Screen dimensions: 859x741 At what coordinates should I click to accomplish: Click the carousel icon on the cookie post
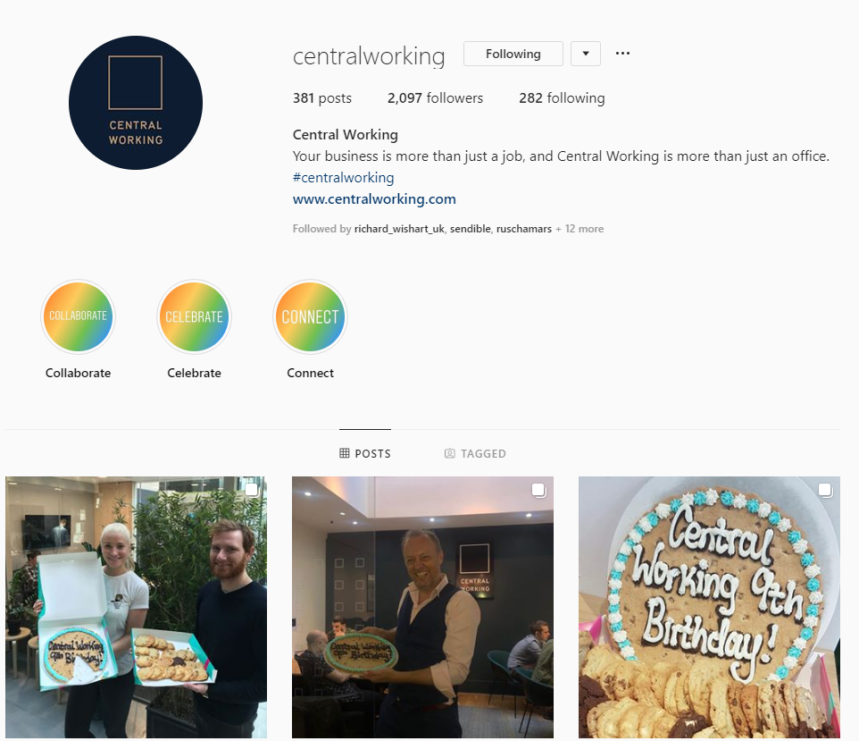pos(825,490)
